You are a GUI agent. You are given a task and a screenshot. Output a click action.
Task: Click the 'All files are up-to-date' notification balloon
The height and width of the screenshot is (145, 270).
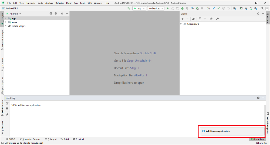(232, 131)
